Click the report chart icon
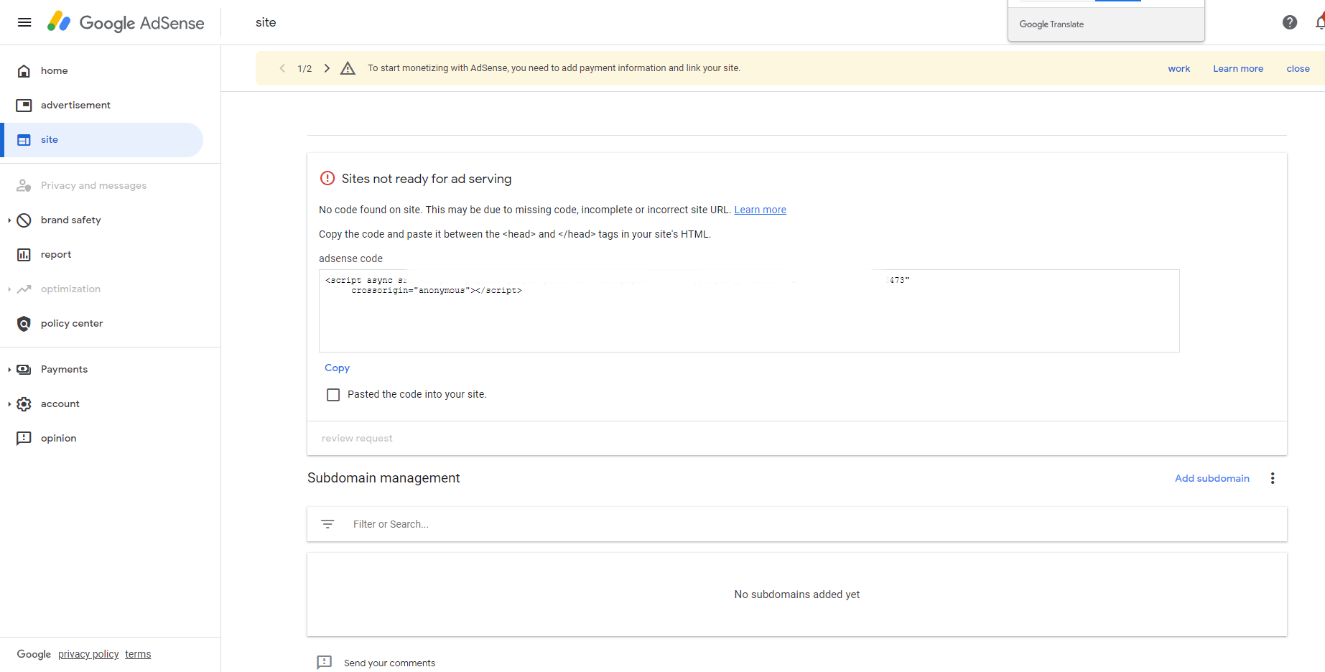The image size is (1325, 672). point(24,254)
